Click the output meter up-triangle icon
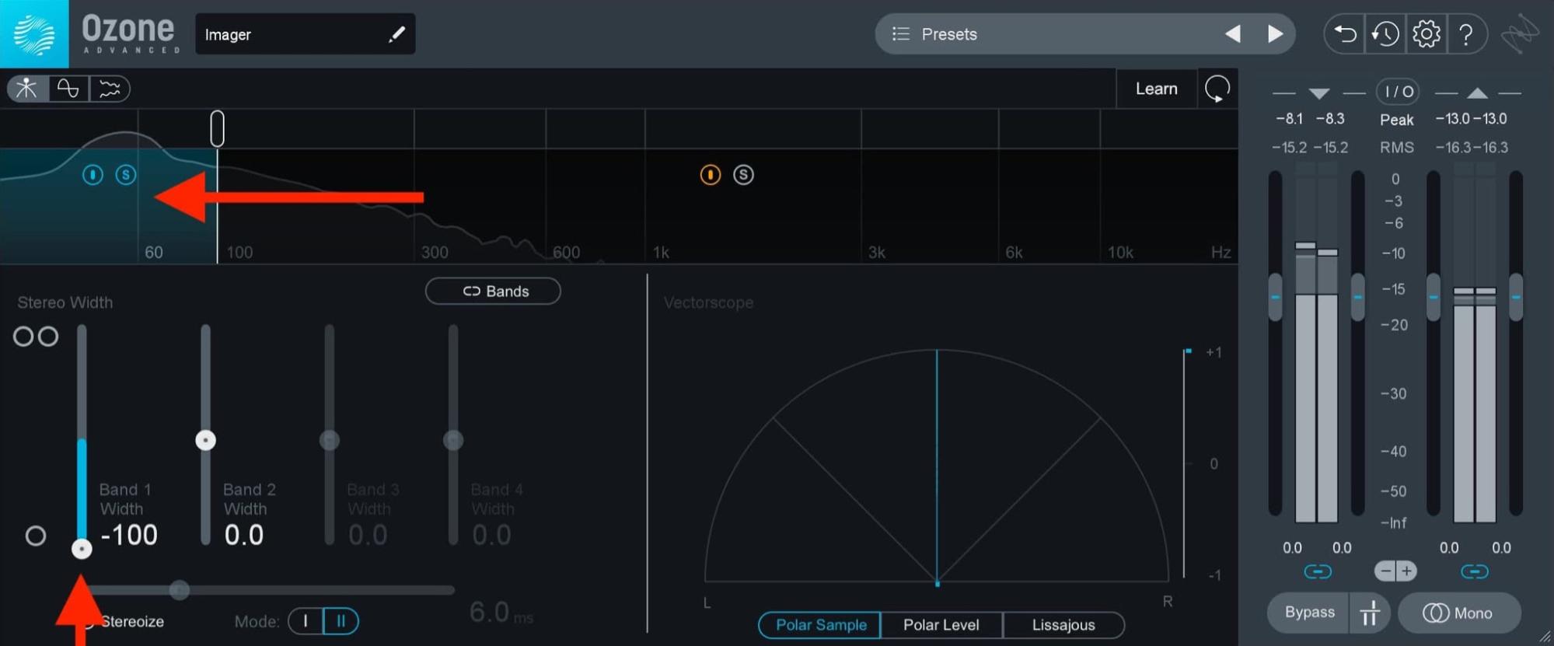This screenshot has width=1554, height=646. coord(1477,93)
